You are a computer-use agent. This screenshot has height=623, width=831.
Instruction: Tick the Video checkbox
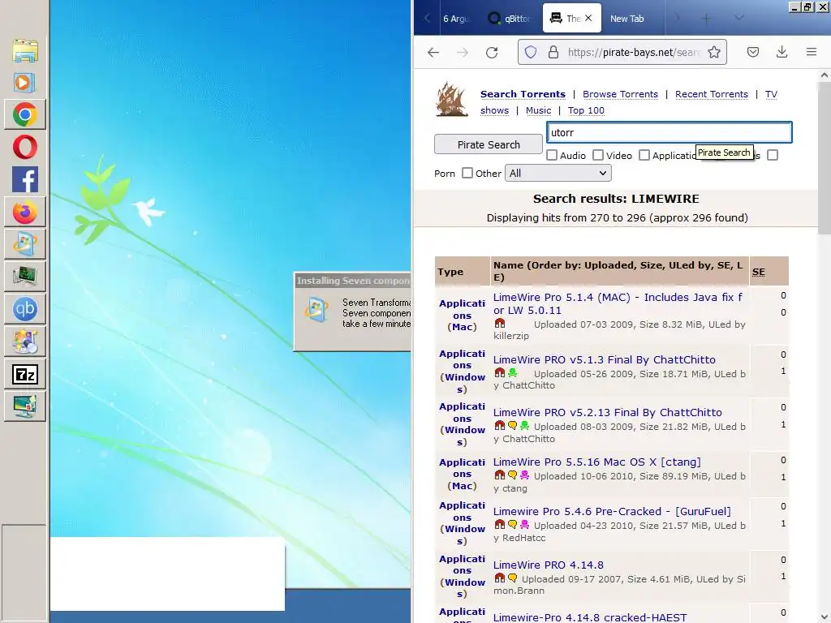click(598, 155)
